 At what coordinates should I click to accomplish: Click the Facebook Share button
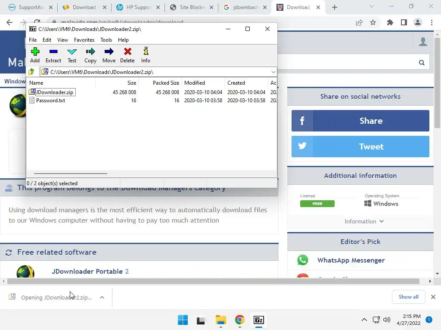click(360, 121)
